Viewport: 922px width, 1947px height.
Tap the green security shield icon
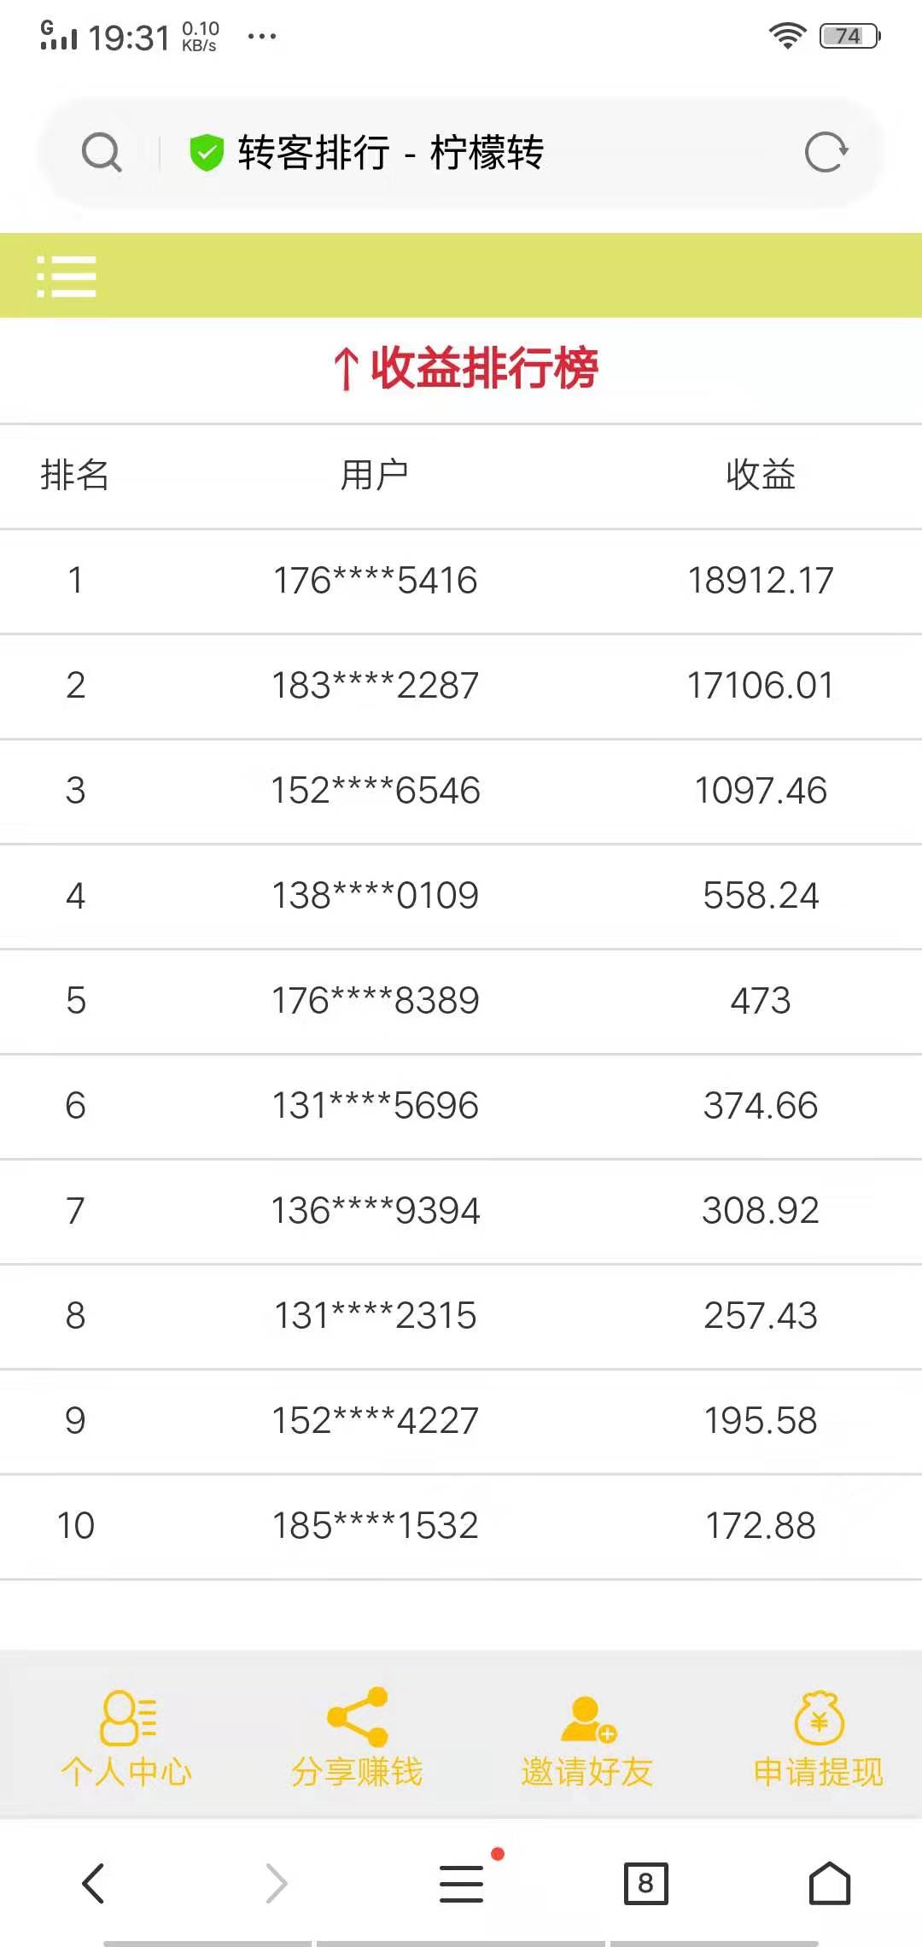(x=206, y=153)
